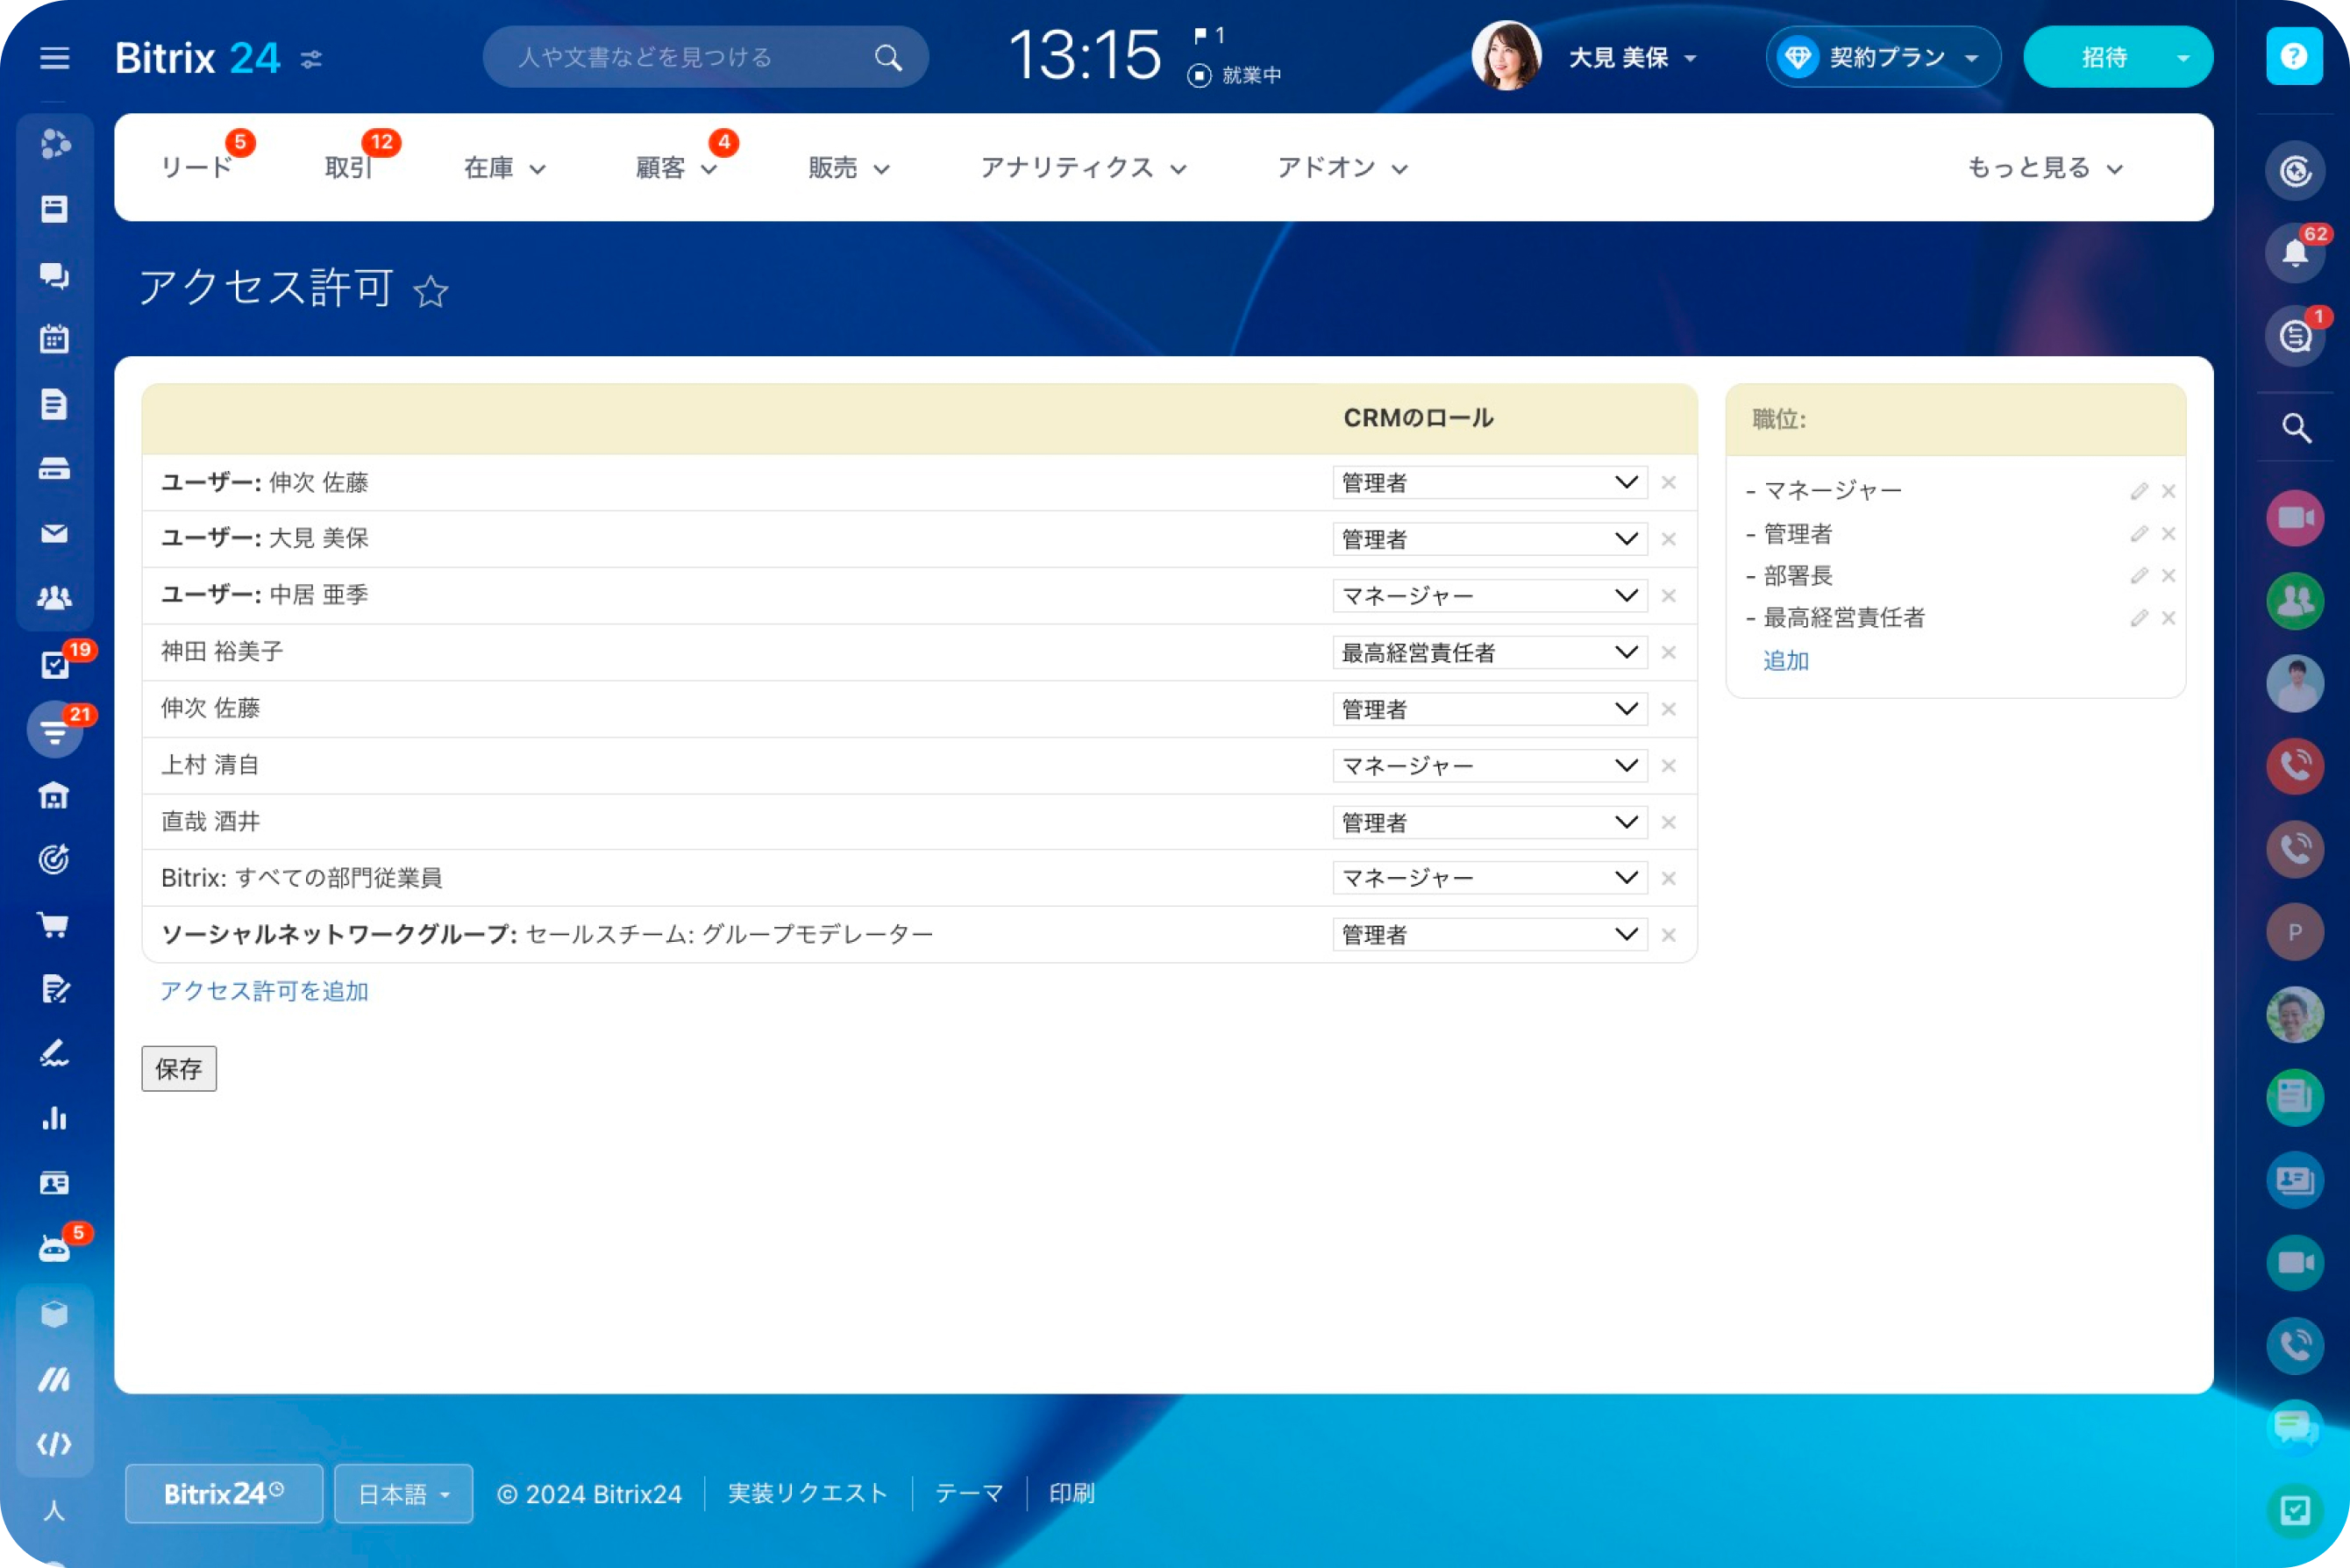
Task: Click the 保存 button
Action: [179, 1069]
